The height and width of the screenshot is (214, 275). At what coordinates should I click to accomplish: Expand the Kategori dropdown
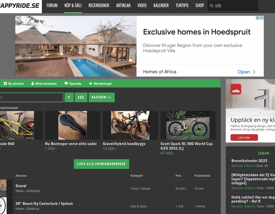click(x=101, y=97)
